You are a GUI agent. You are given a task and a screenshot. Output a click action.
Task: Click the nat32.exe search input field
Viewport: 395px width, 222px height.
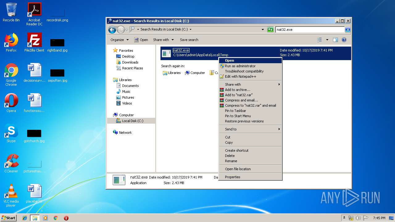coord(310,30)
